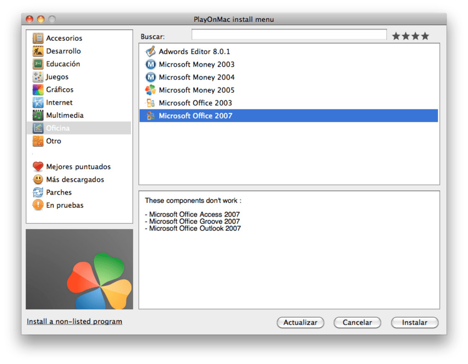Open the Accesorios category

tap(64, 38)
